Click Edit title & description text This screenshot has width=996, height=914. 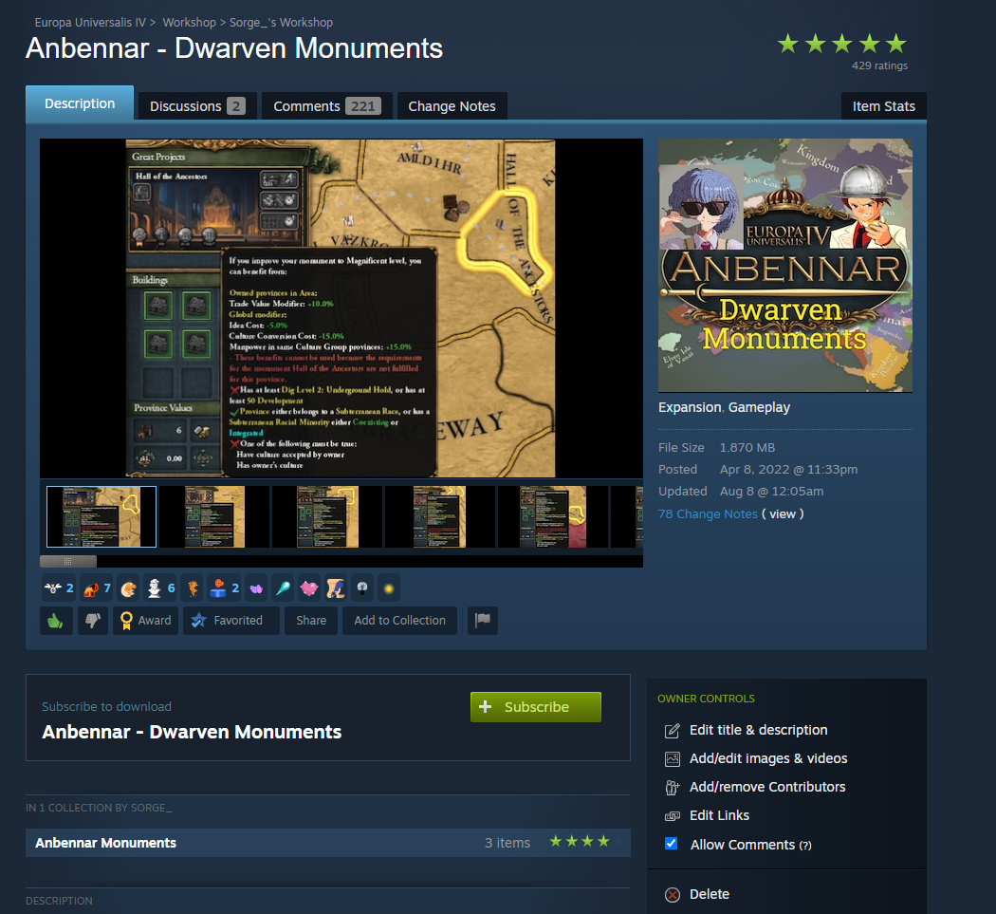click(759, 730)
